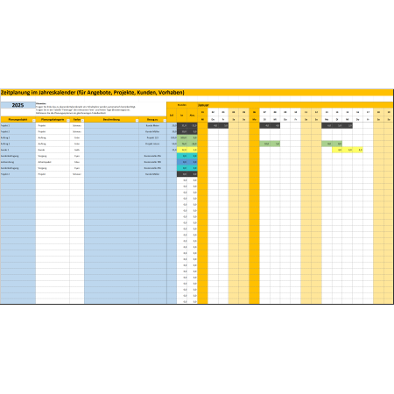Open the Beschreibung column filter dropdown
The height and width of the screenshot is (394, 394).
pyautogui.click(x=137, y=120)
